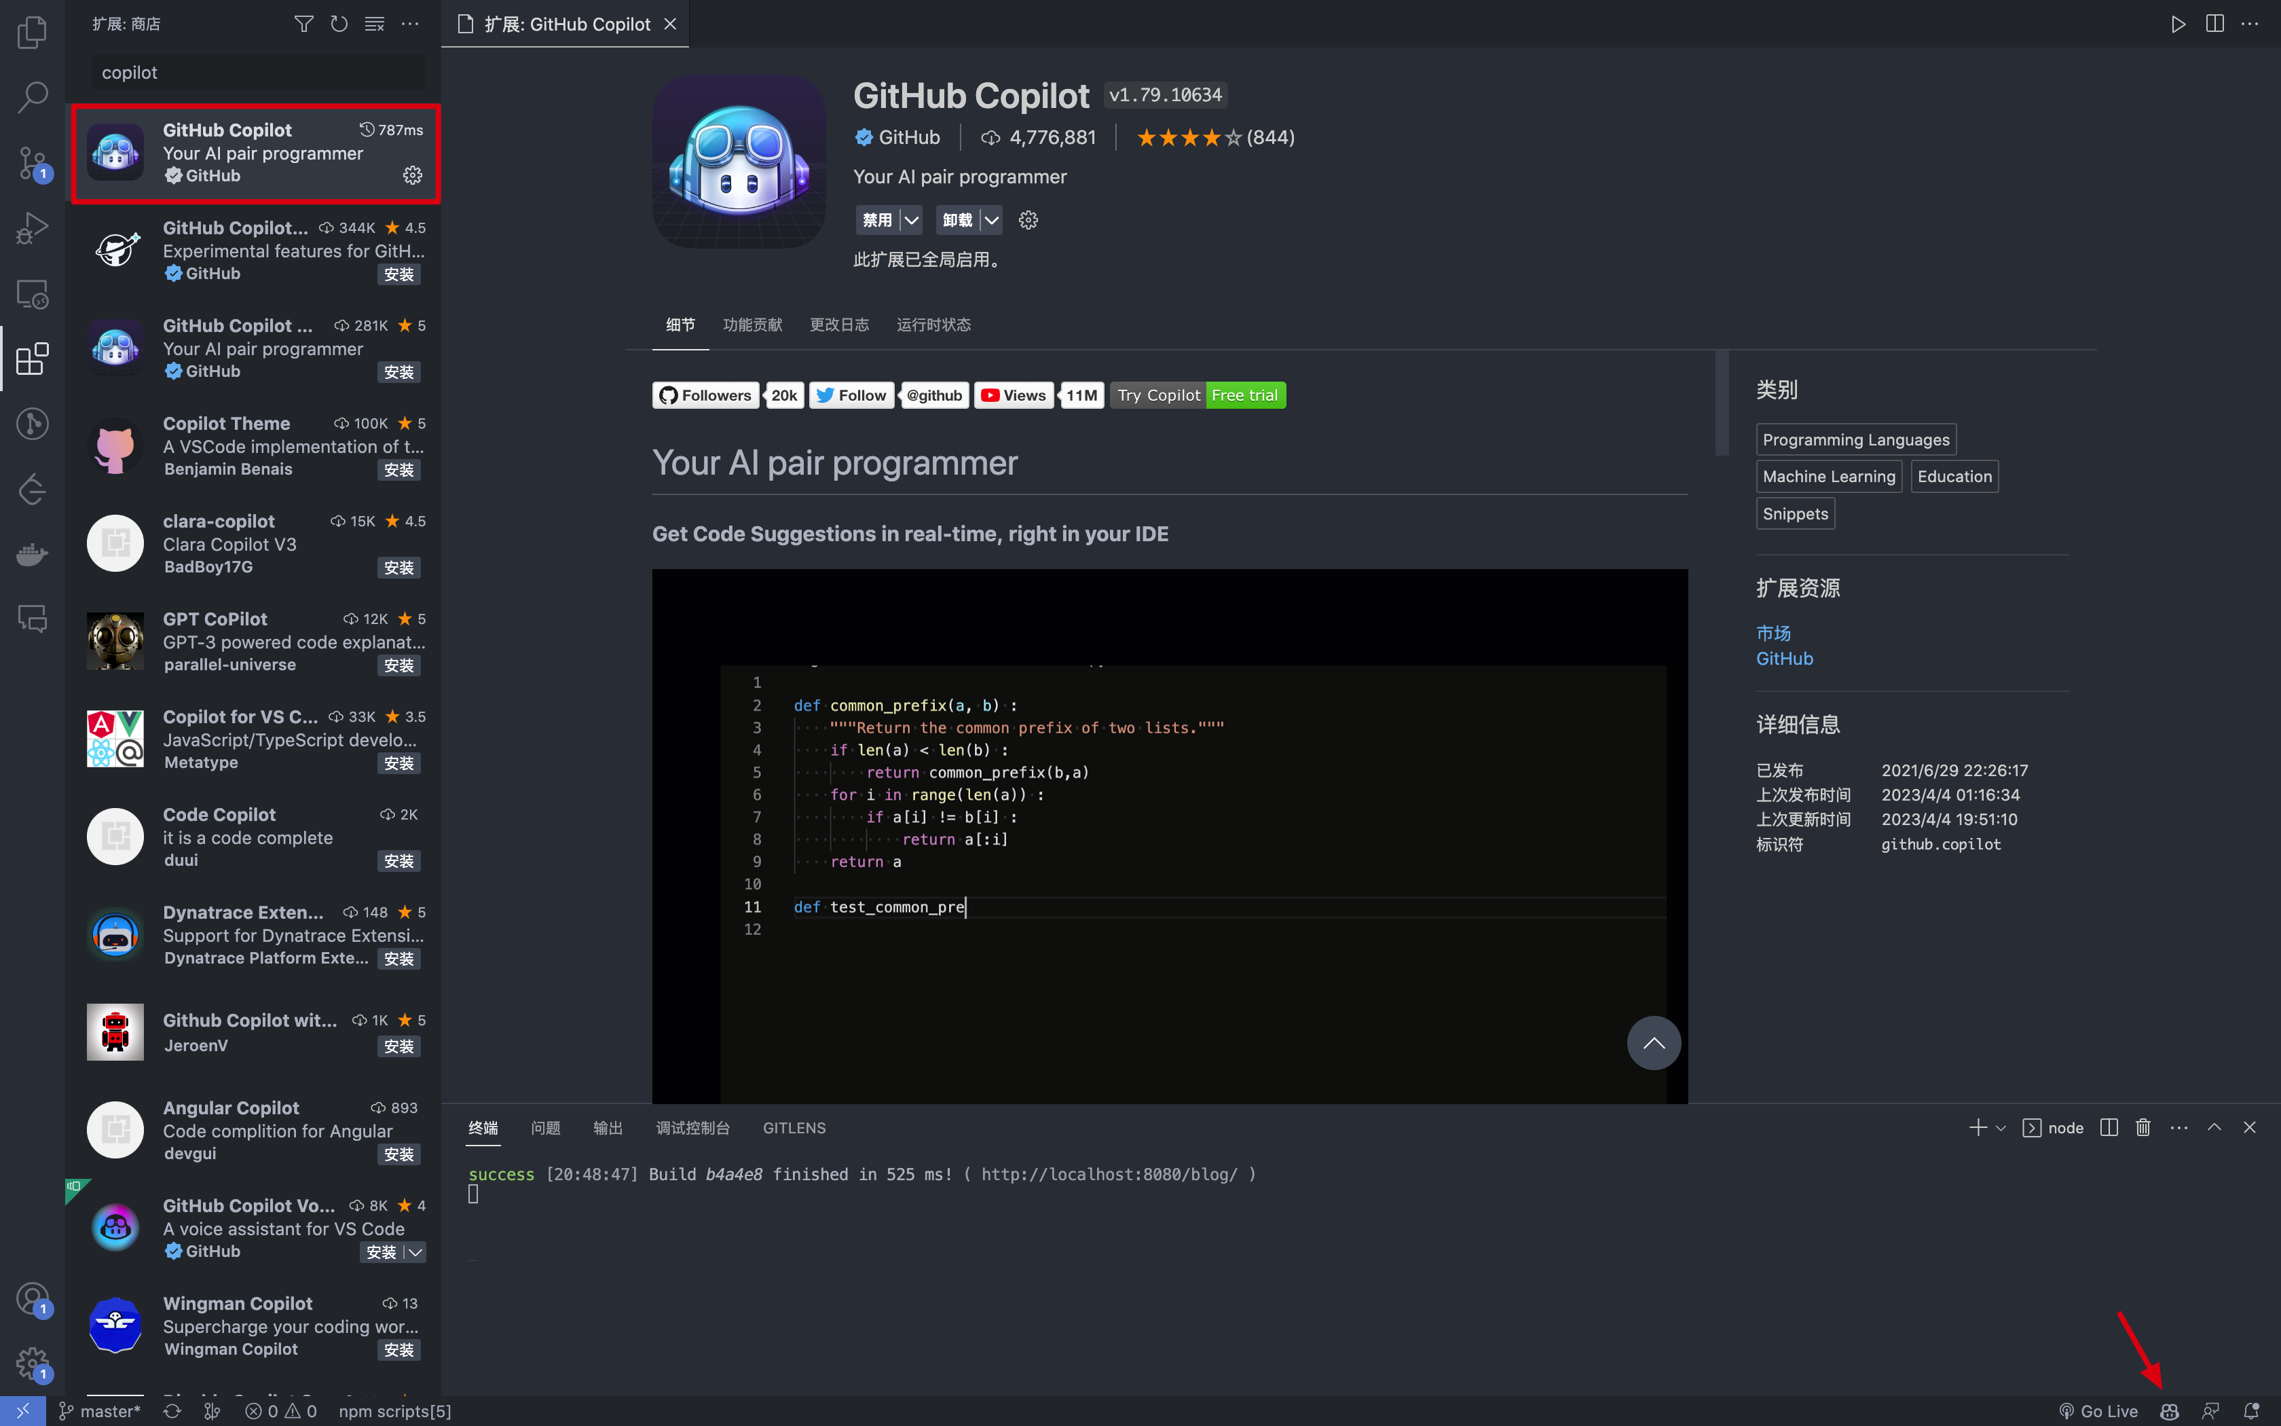Viewport: 2281px width, 1426px height.
Task: Click the filter extensions funnel icon
Action: (x=303, y=24)
